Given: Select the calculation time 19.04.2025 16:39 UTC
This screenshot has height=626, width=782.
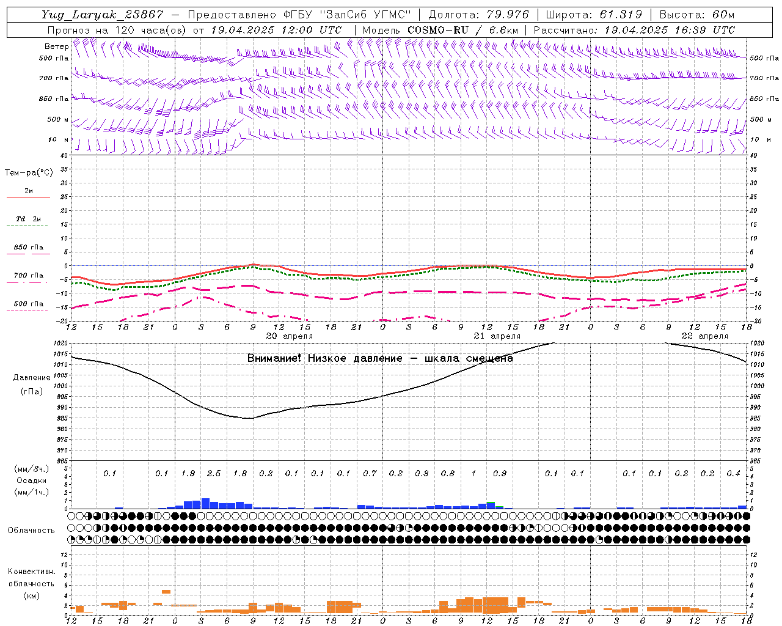Looking at the screenshot, I should point(670,30).
